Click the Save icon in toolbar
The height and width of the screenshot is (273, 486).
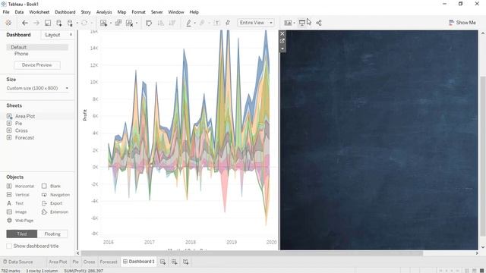pos(48,23)
